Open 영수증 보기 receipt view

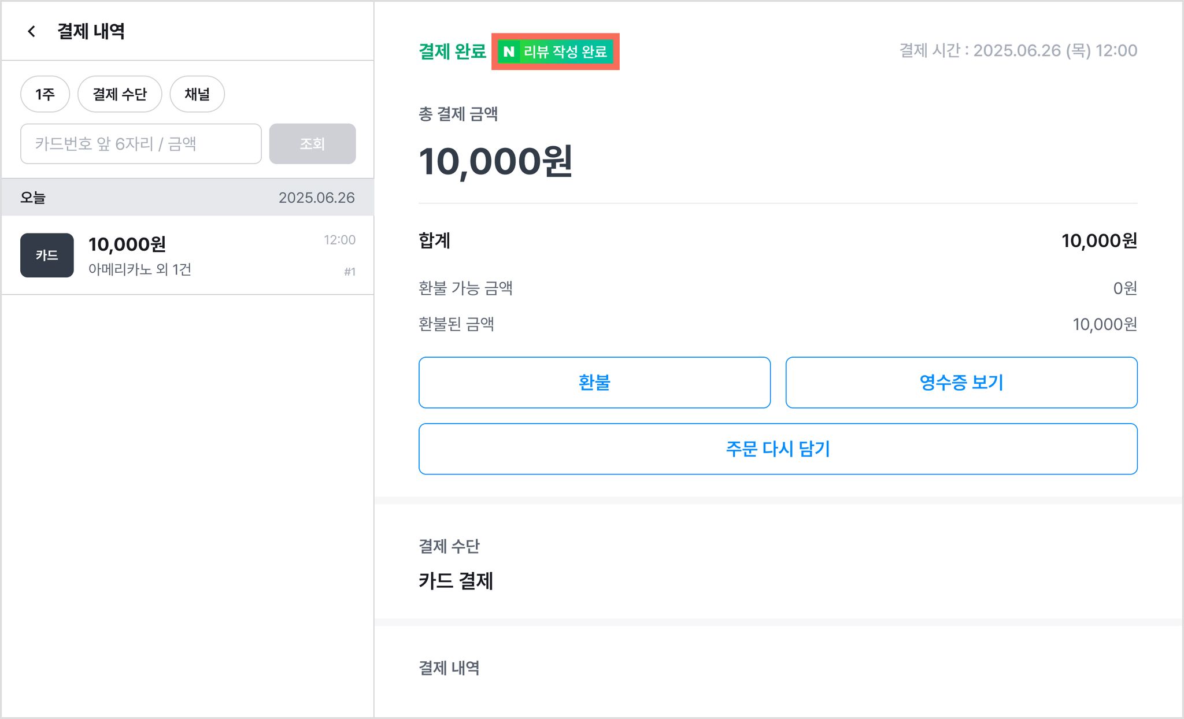[x=961, y=382]
